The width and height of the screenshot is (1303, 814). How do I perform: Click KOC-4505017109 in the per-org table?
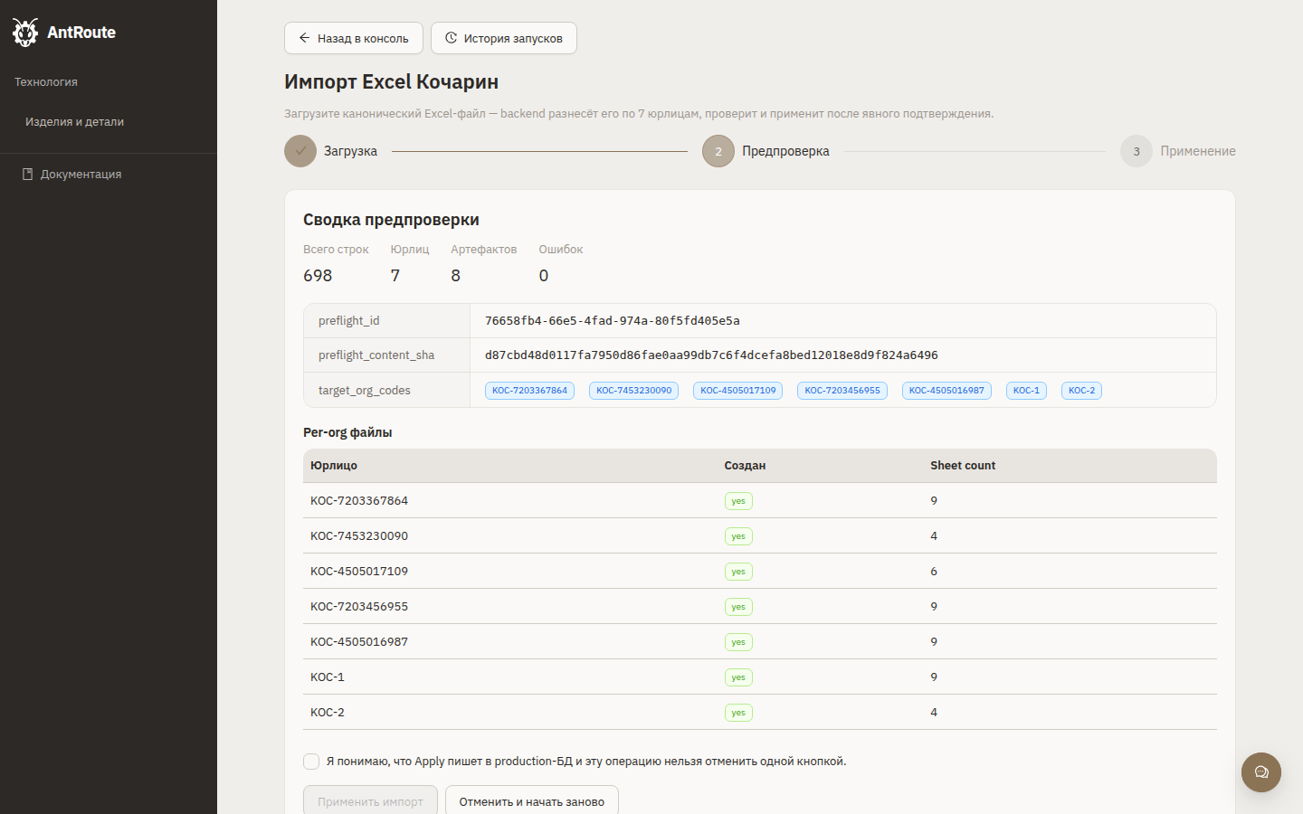[359, 572]
